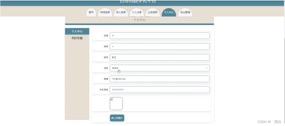This screenshot has height=126, width=285.
Task: Click the 上传图片 button
Action: tap(117, 118)
